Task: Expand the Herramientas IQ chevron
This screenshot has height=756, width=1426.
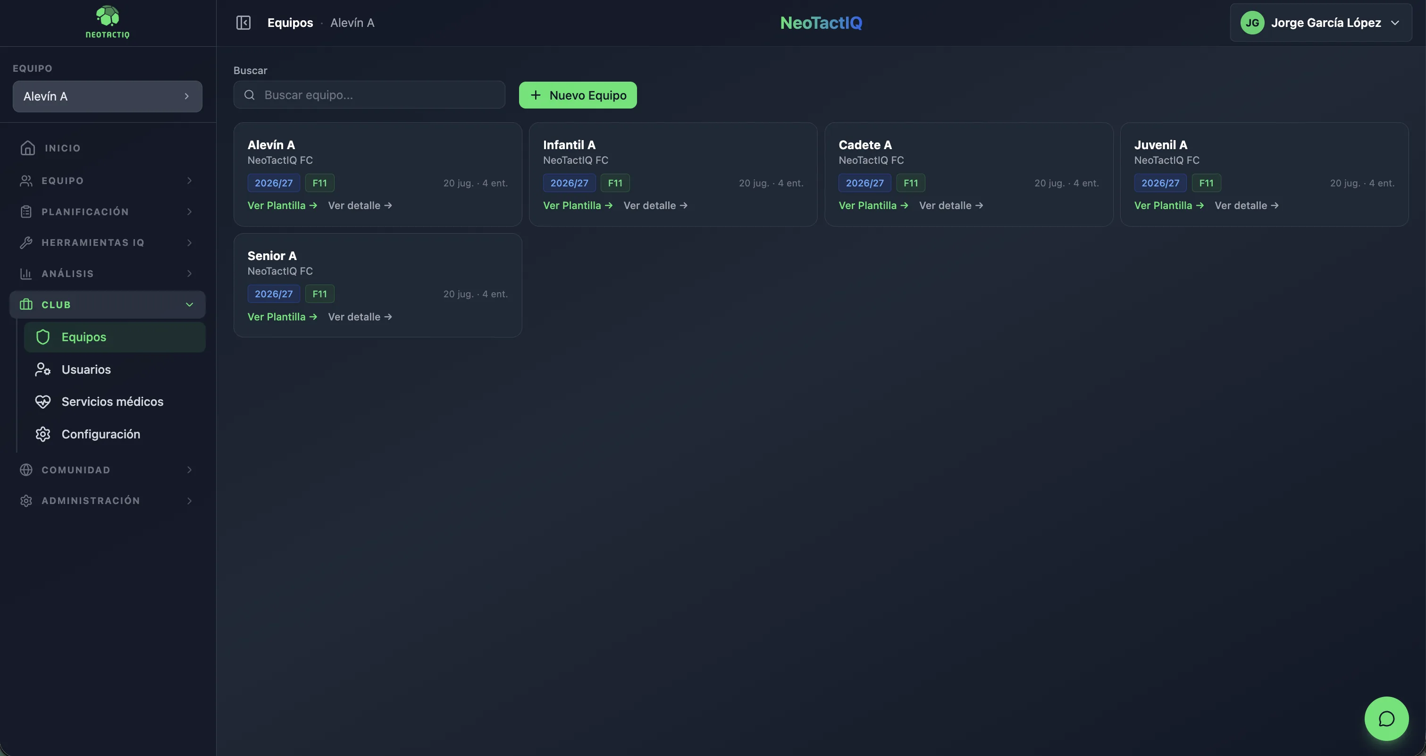Action: 189,243
